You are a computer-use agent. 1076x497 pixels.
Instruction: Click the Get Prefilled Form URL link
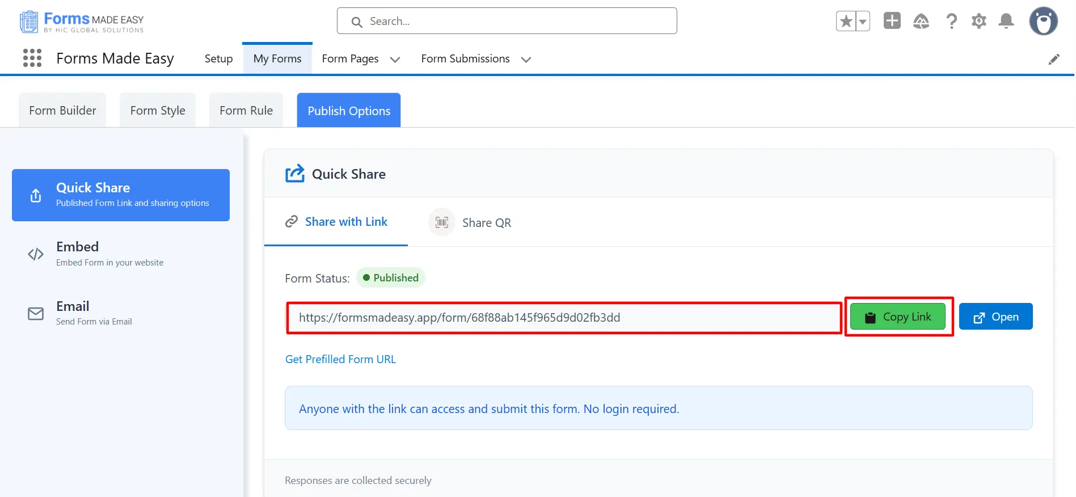[340, 359]
